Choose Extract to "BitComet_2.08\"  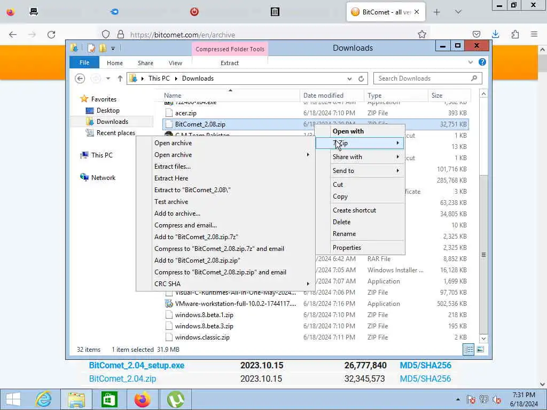[192, 190]
